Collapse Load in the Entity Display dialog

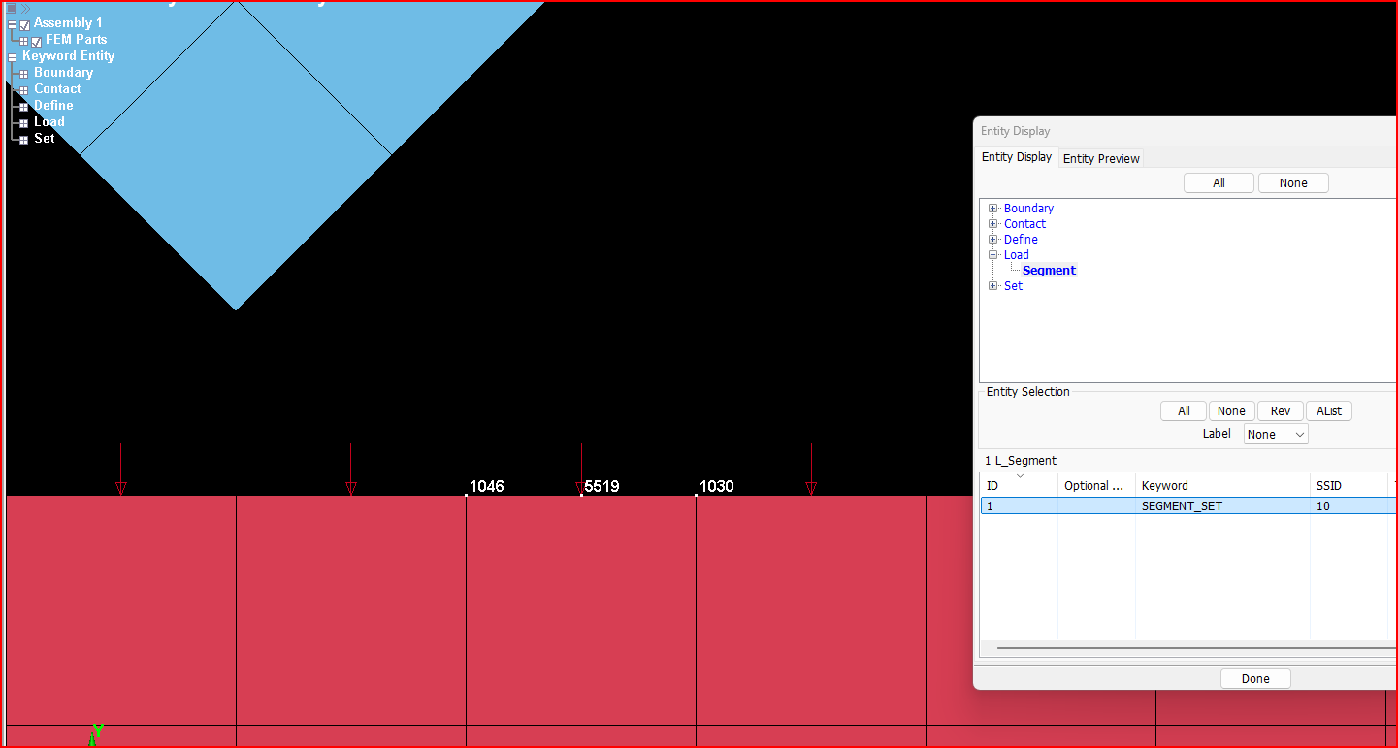993,255
